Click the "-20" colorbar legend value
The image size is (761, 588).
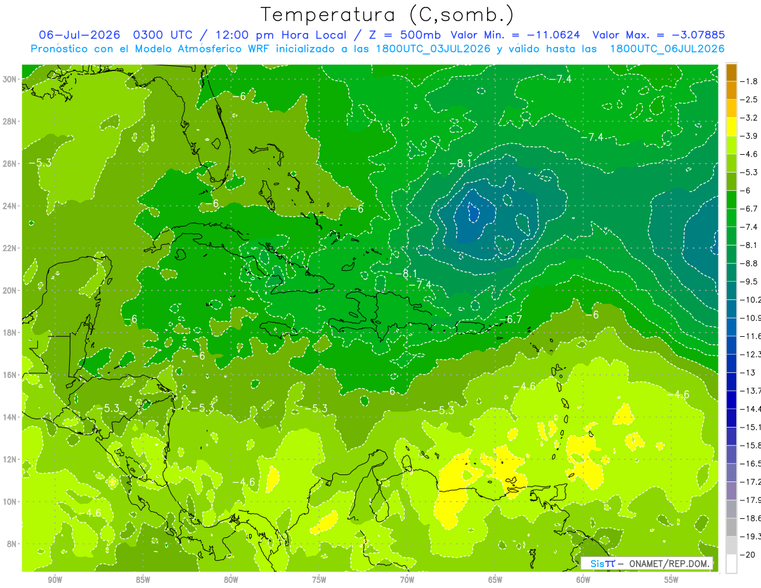tap(749, 555)
